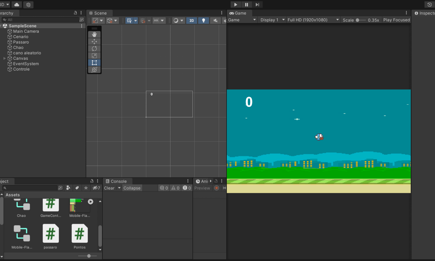Screen dimensions: 435x261
Task: Toggle scene lighting bulb button
Action: click(204, 21)
